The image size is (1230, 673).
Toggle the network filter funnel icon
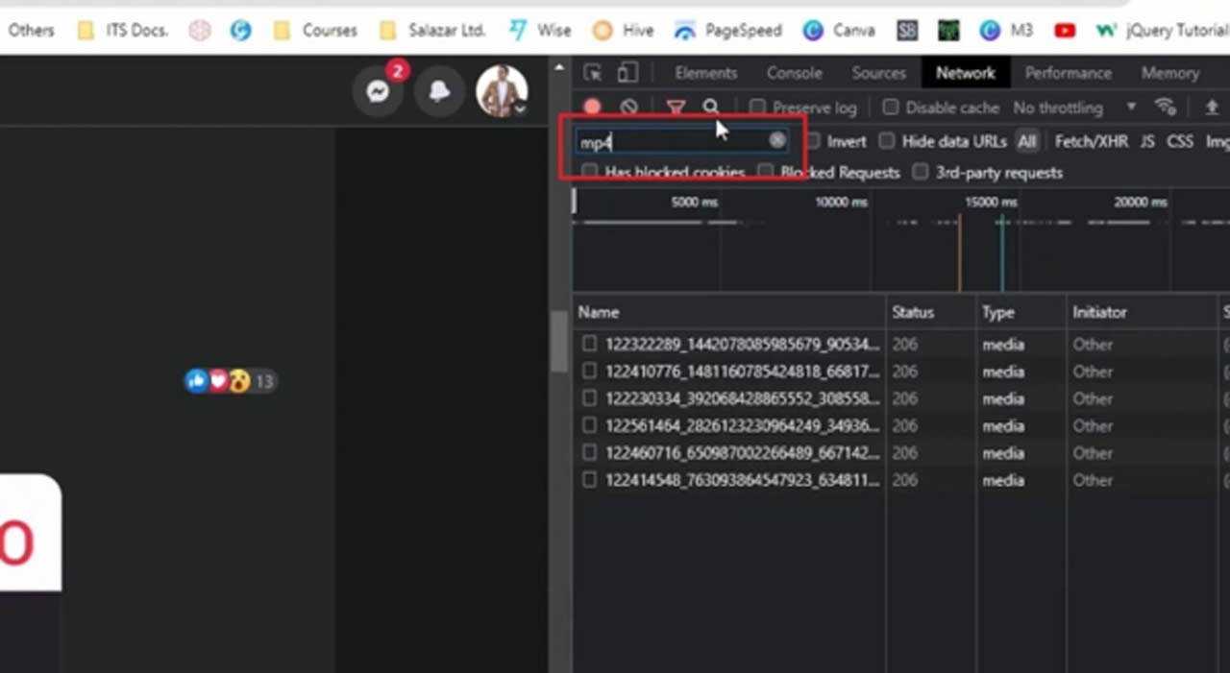pyautogui.click(x=676, y=108)
